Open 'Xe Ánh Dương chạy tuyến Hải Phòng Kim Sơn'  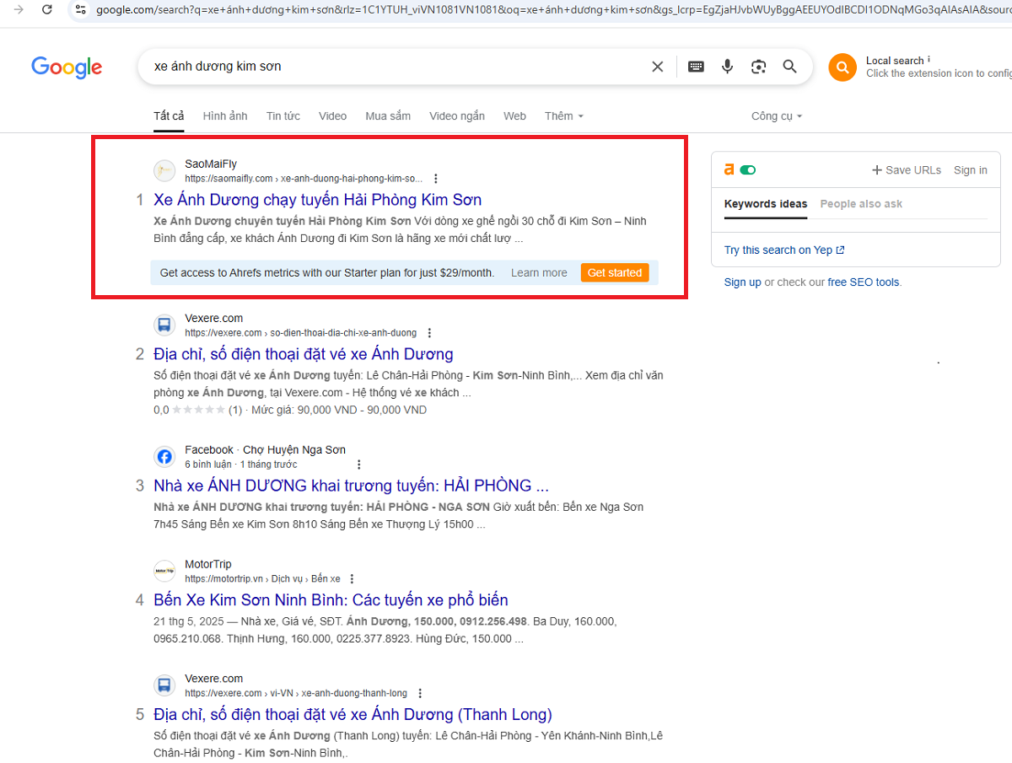click(318, 200)
